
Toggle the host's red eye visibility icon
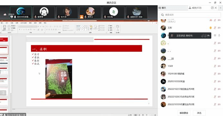[x=211, y=20]
